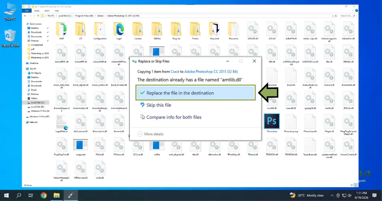Select the PSArt.dll file

[100, 146]
